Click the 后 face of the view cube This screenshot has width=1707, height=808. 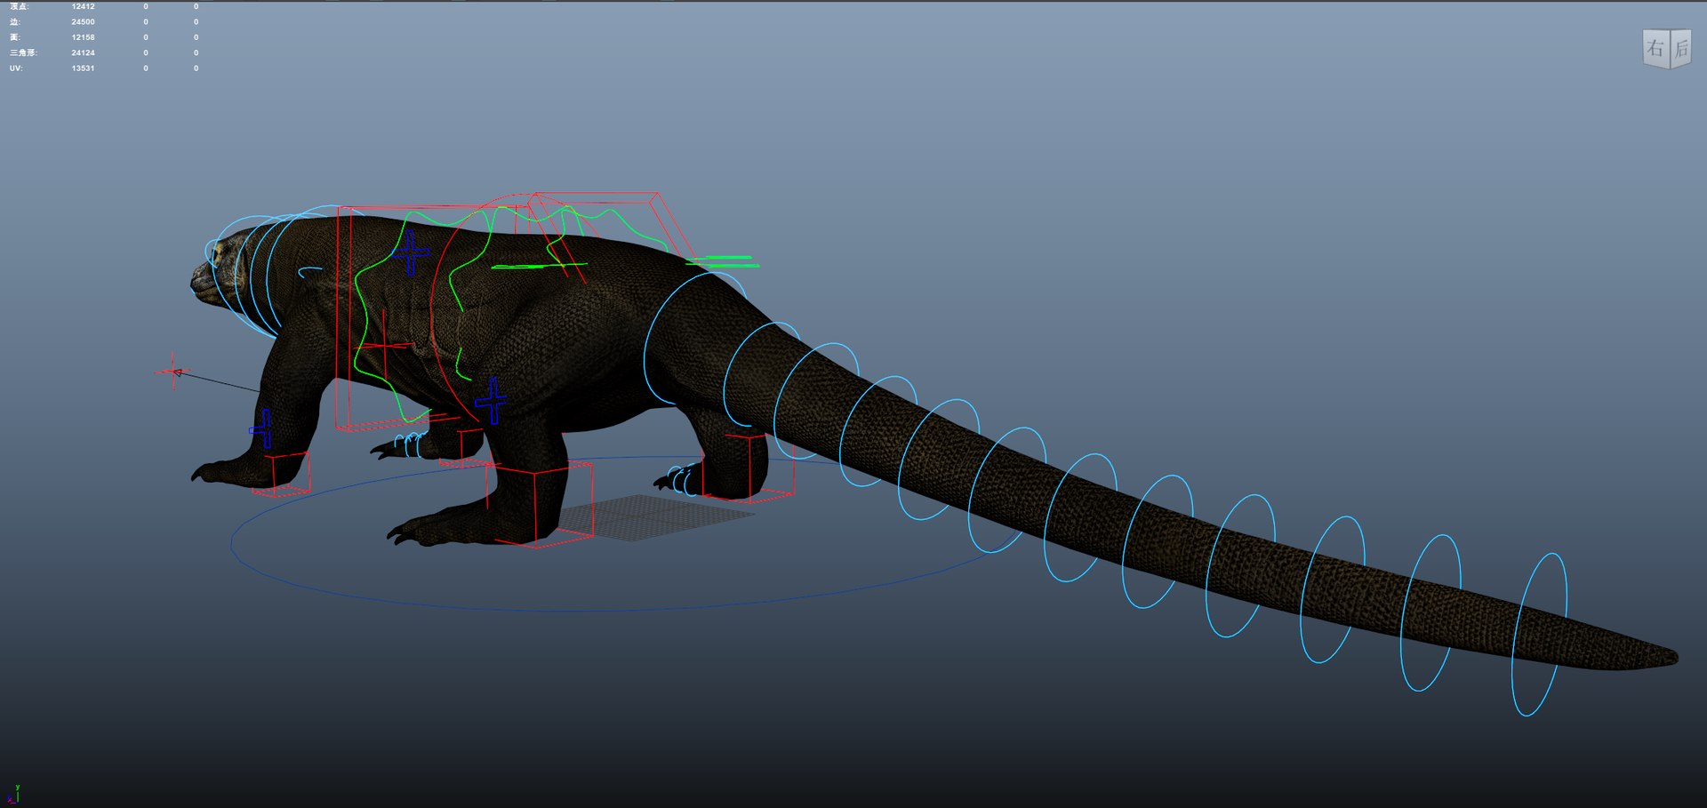[1680, 48]
